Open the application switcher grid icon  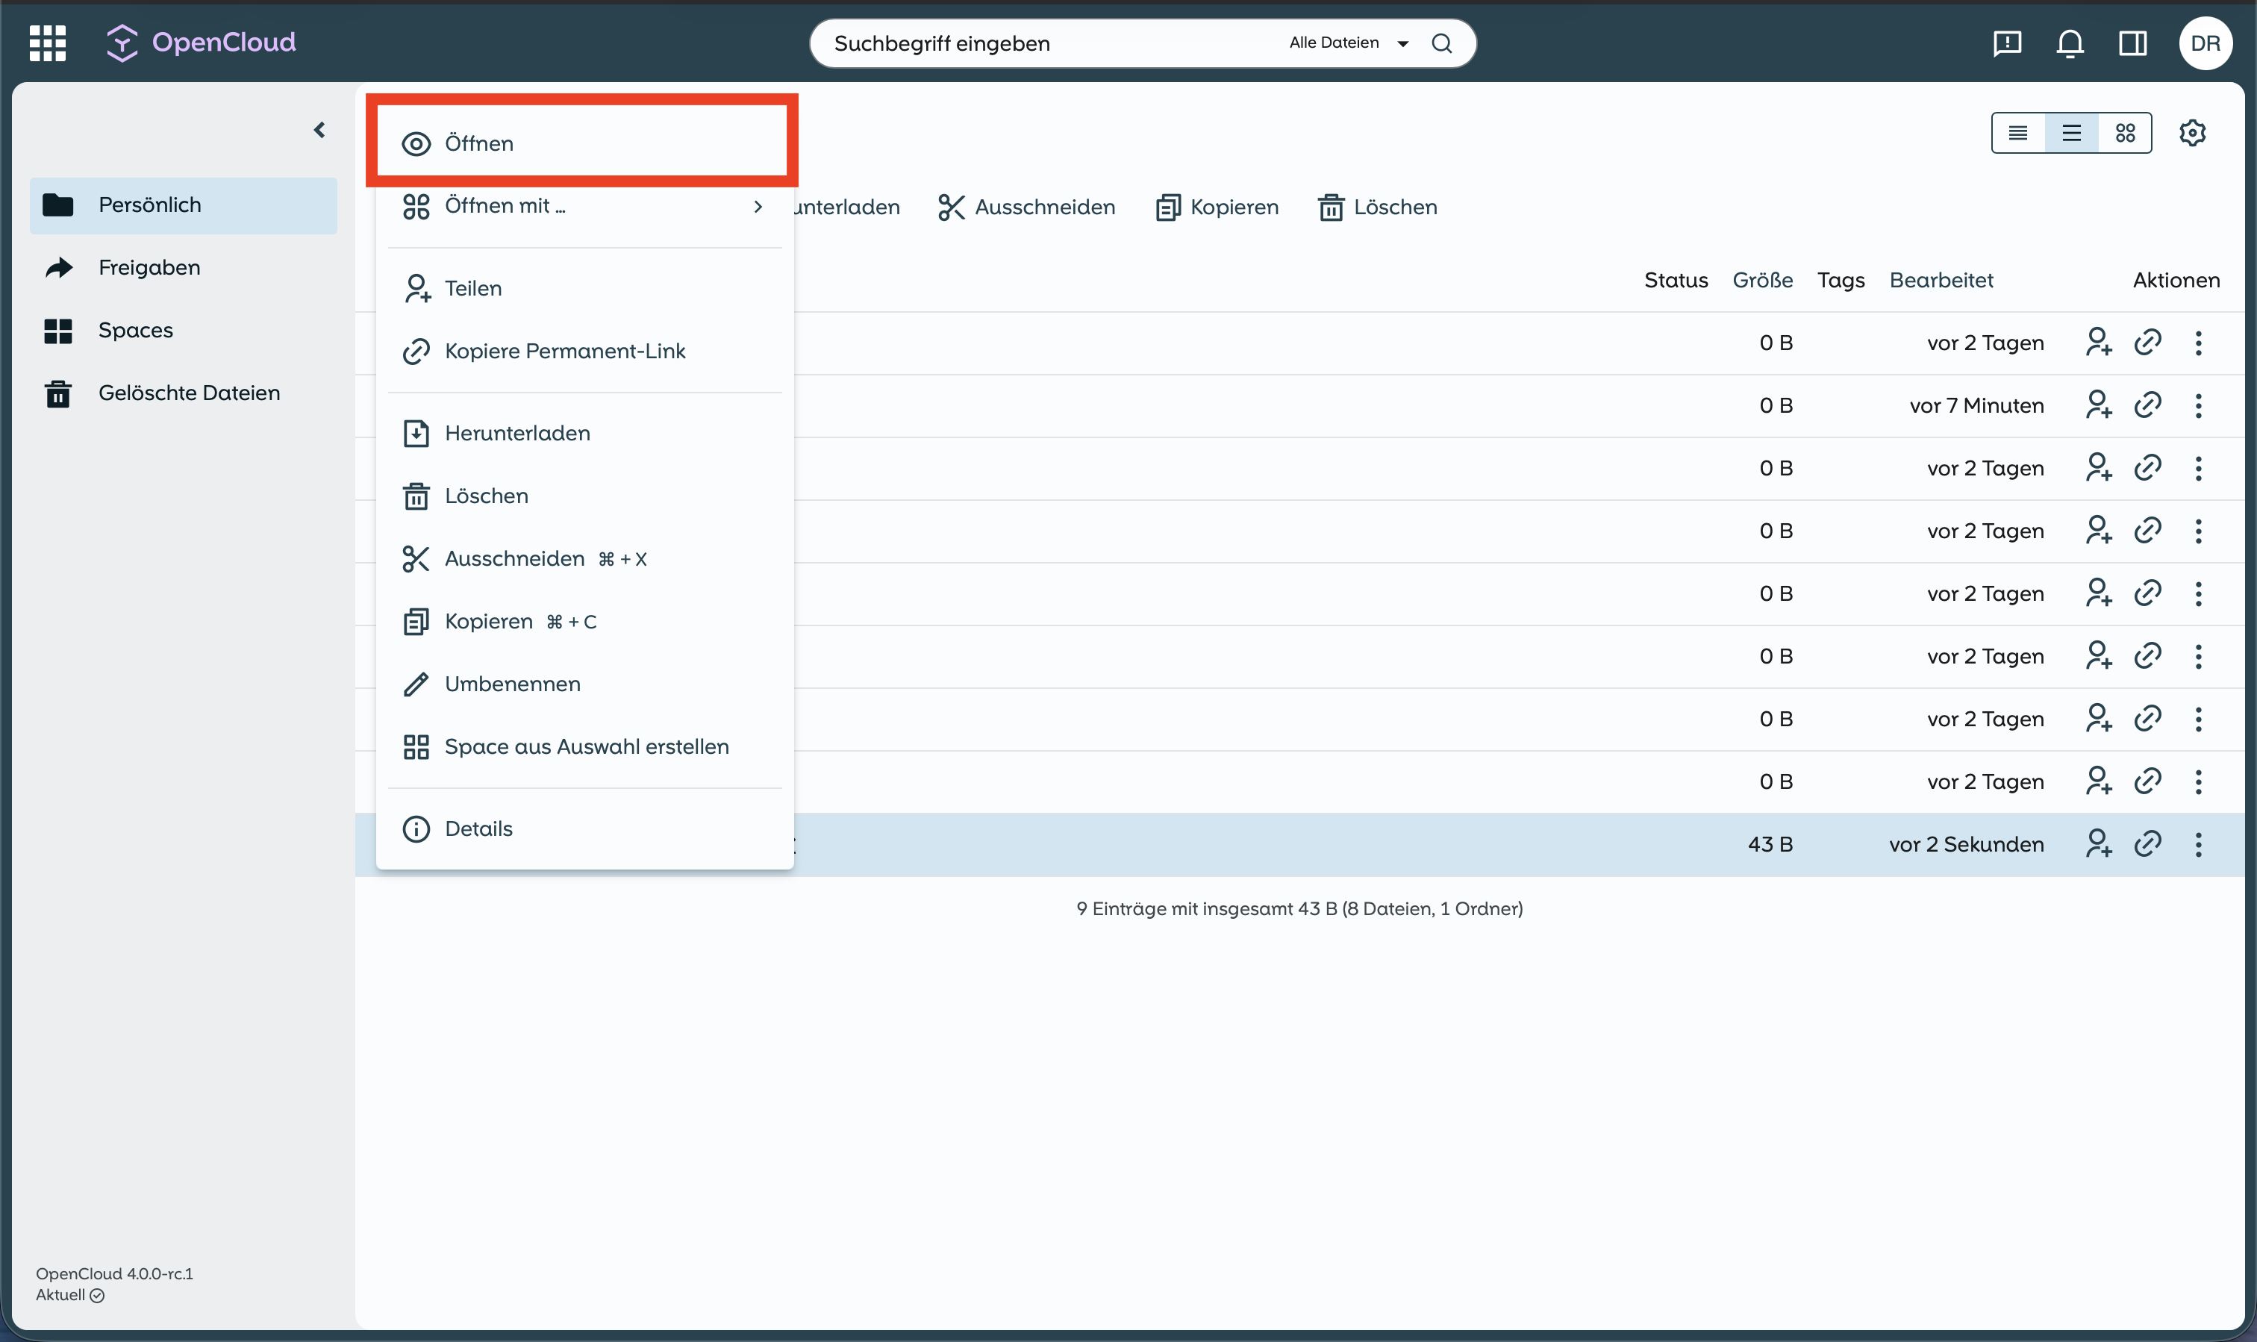(47, 43)
